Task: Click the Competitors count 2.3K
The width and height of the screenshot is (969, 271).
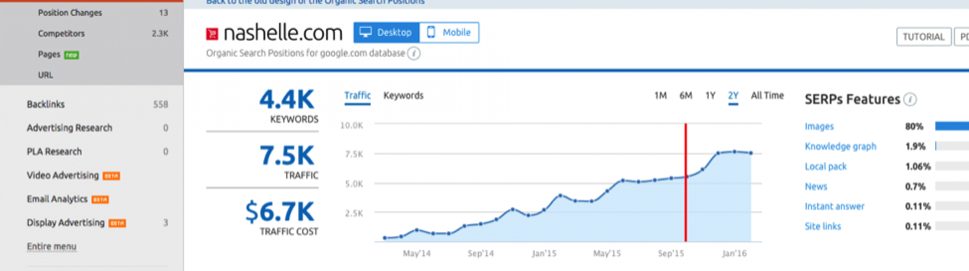Action: coord(160,34)
